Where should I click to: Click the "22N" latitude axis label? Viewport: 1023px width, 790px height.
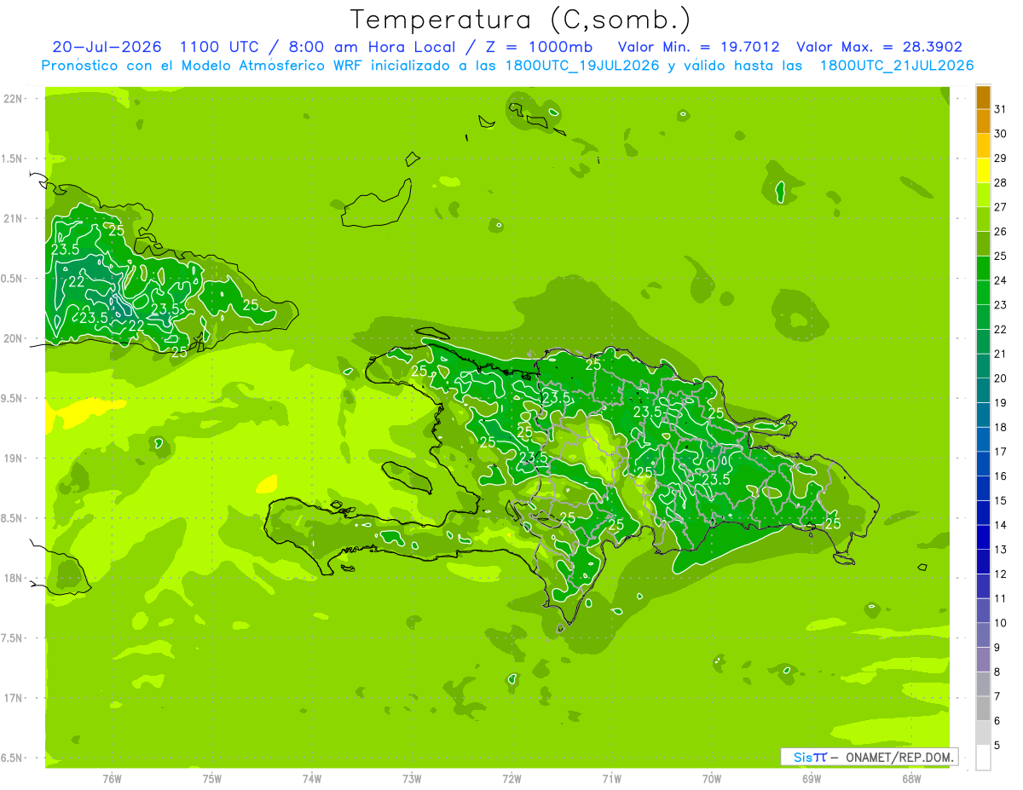coord(13,99)
